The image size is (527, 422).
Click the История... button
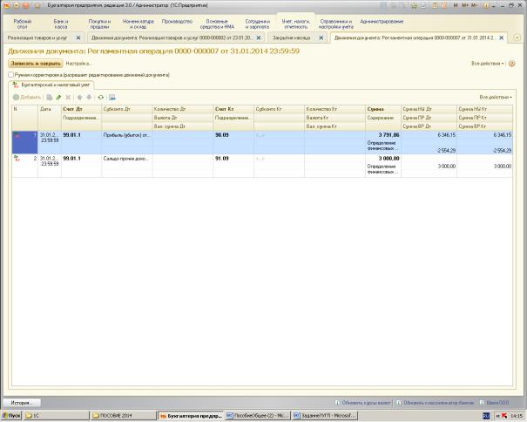(22, 403)
